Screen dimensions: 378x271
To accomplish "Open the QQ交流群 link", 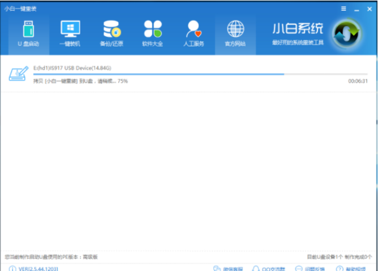I will coord(268,269).
